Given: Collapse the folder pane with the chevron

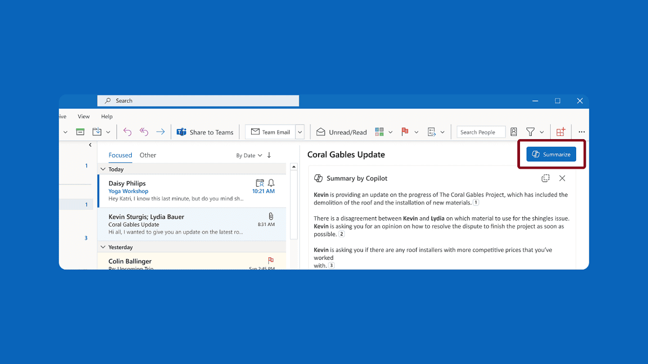Looking at the screenshot, I should pyautogui.click(x=90, y=145).
